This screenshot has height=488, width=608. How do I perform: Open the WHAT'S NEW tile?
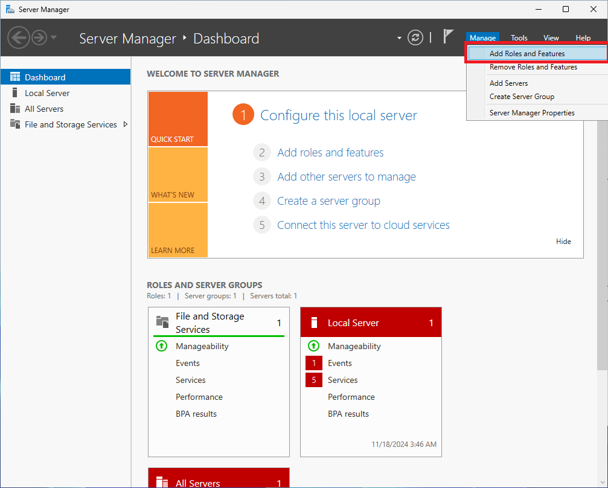(178, 175)
